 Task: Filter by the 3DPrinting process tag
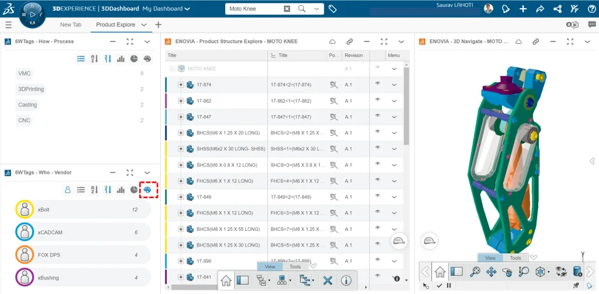pyautogui.click(x=31, y=89)
